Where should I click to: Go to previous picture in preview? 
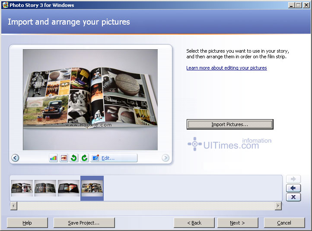15,158
